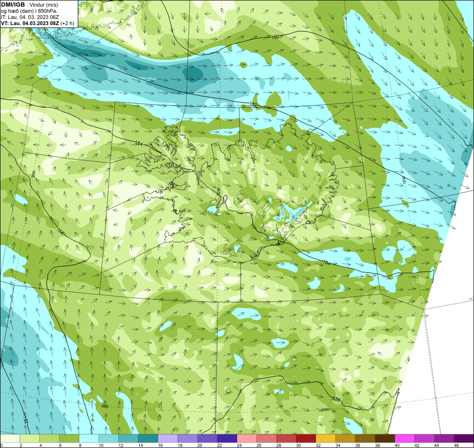Click the '154' contour label near the Westfjords
The width and height of the screenshot is (474, 448).
tap(138, 143)
